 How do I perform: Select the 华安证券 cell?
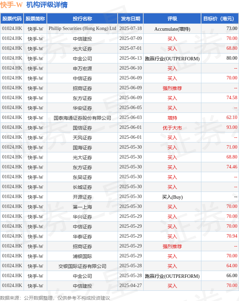pyautogui.click(x=82, y=108)
